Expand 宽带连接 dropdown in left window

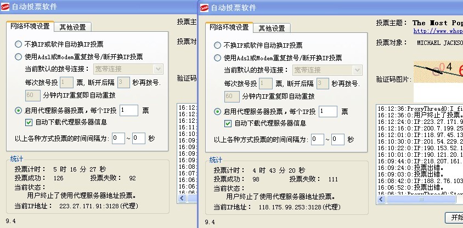tap(158, 69)
